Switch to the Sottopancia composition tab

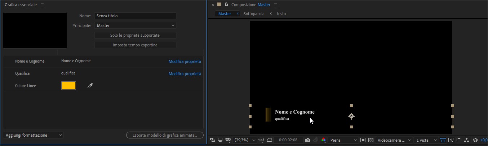(254, 14)
